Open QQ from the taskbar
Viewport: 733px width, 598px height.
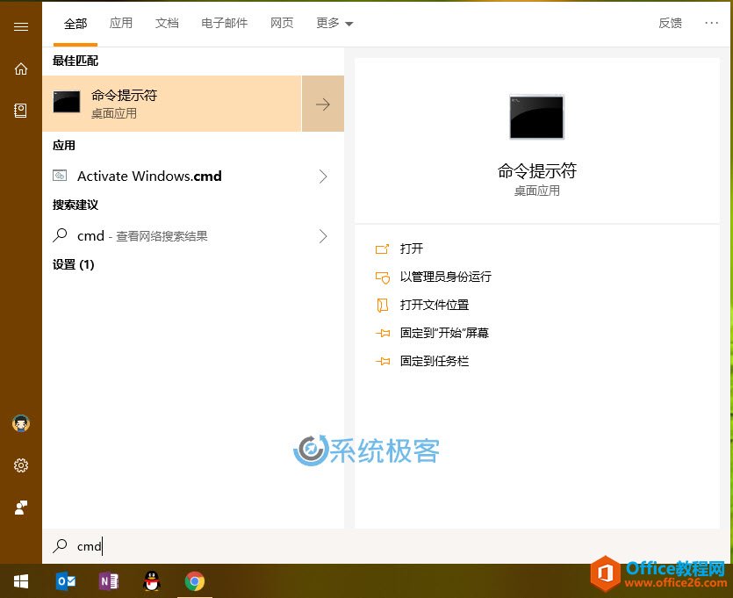(x=152, y=581)
